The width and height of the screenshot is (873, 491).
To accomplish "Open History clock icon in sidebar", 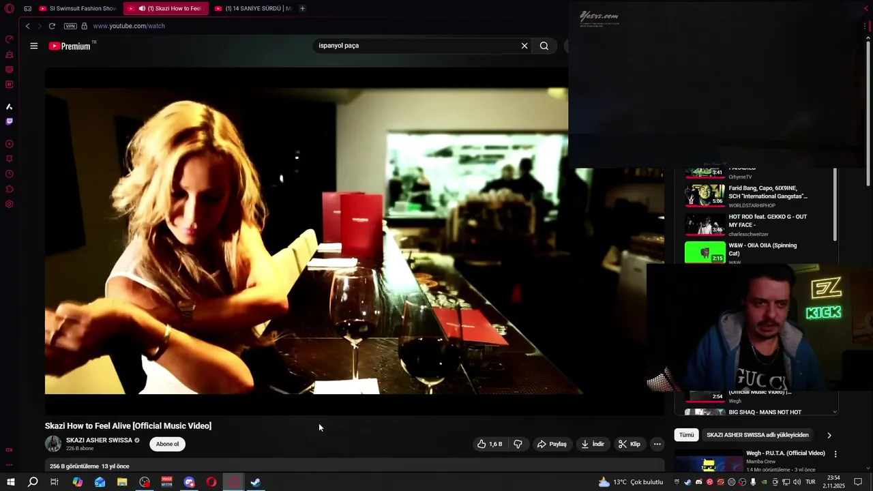I will point(10,174).
